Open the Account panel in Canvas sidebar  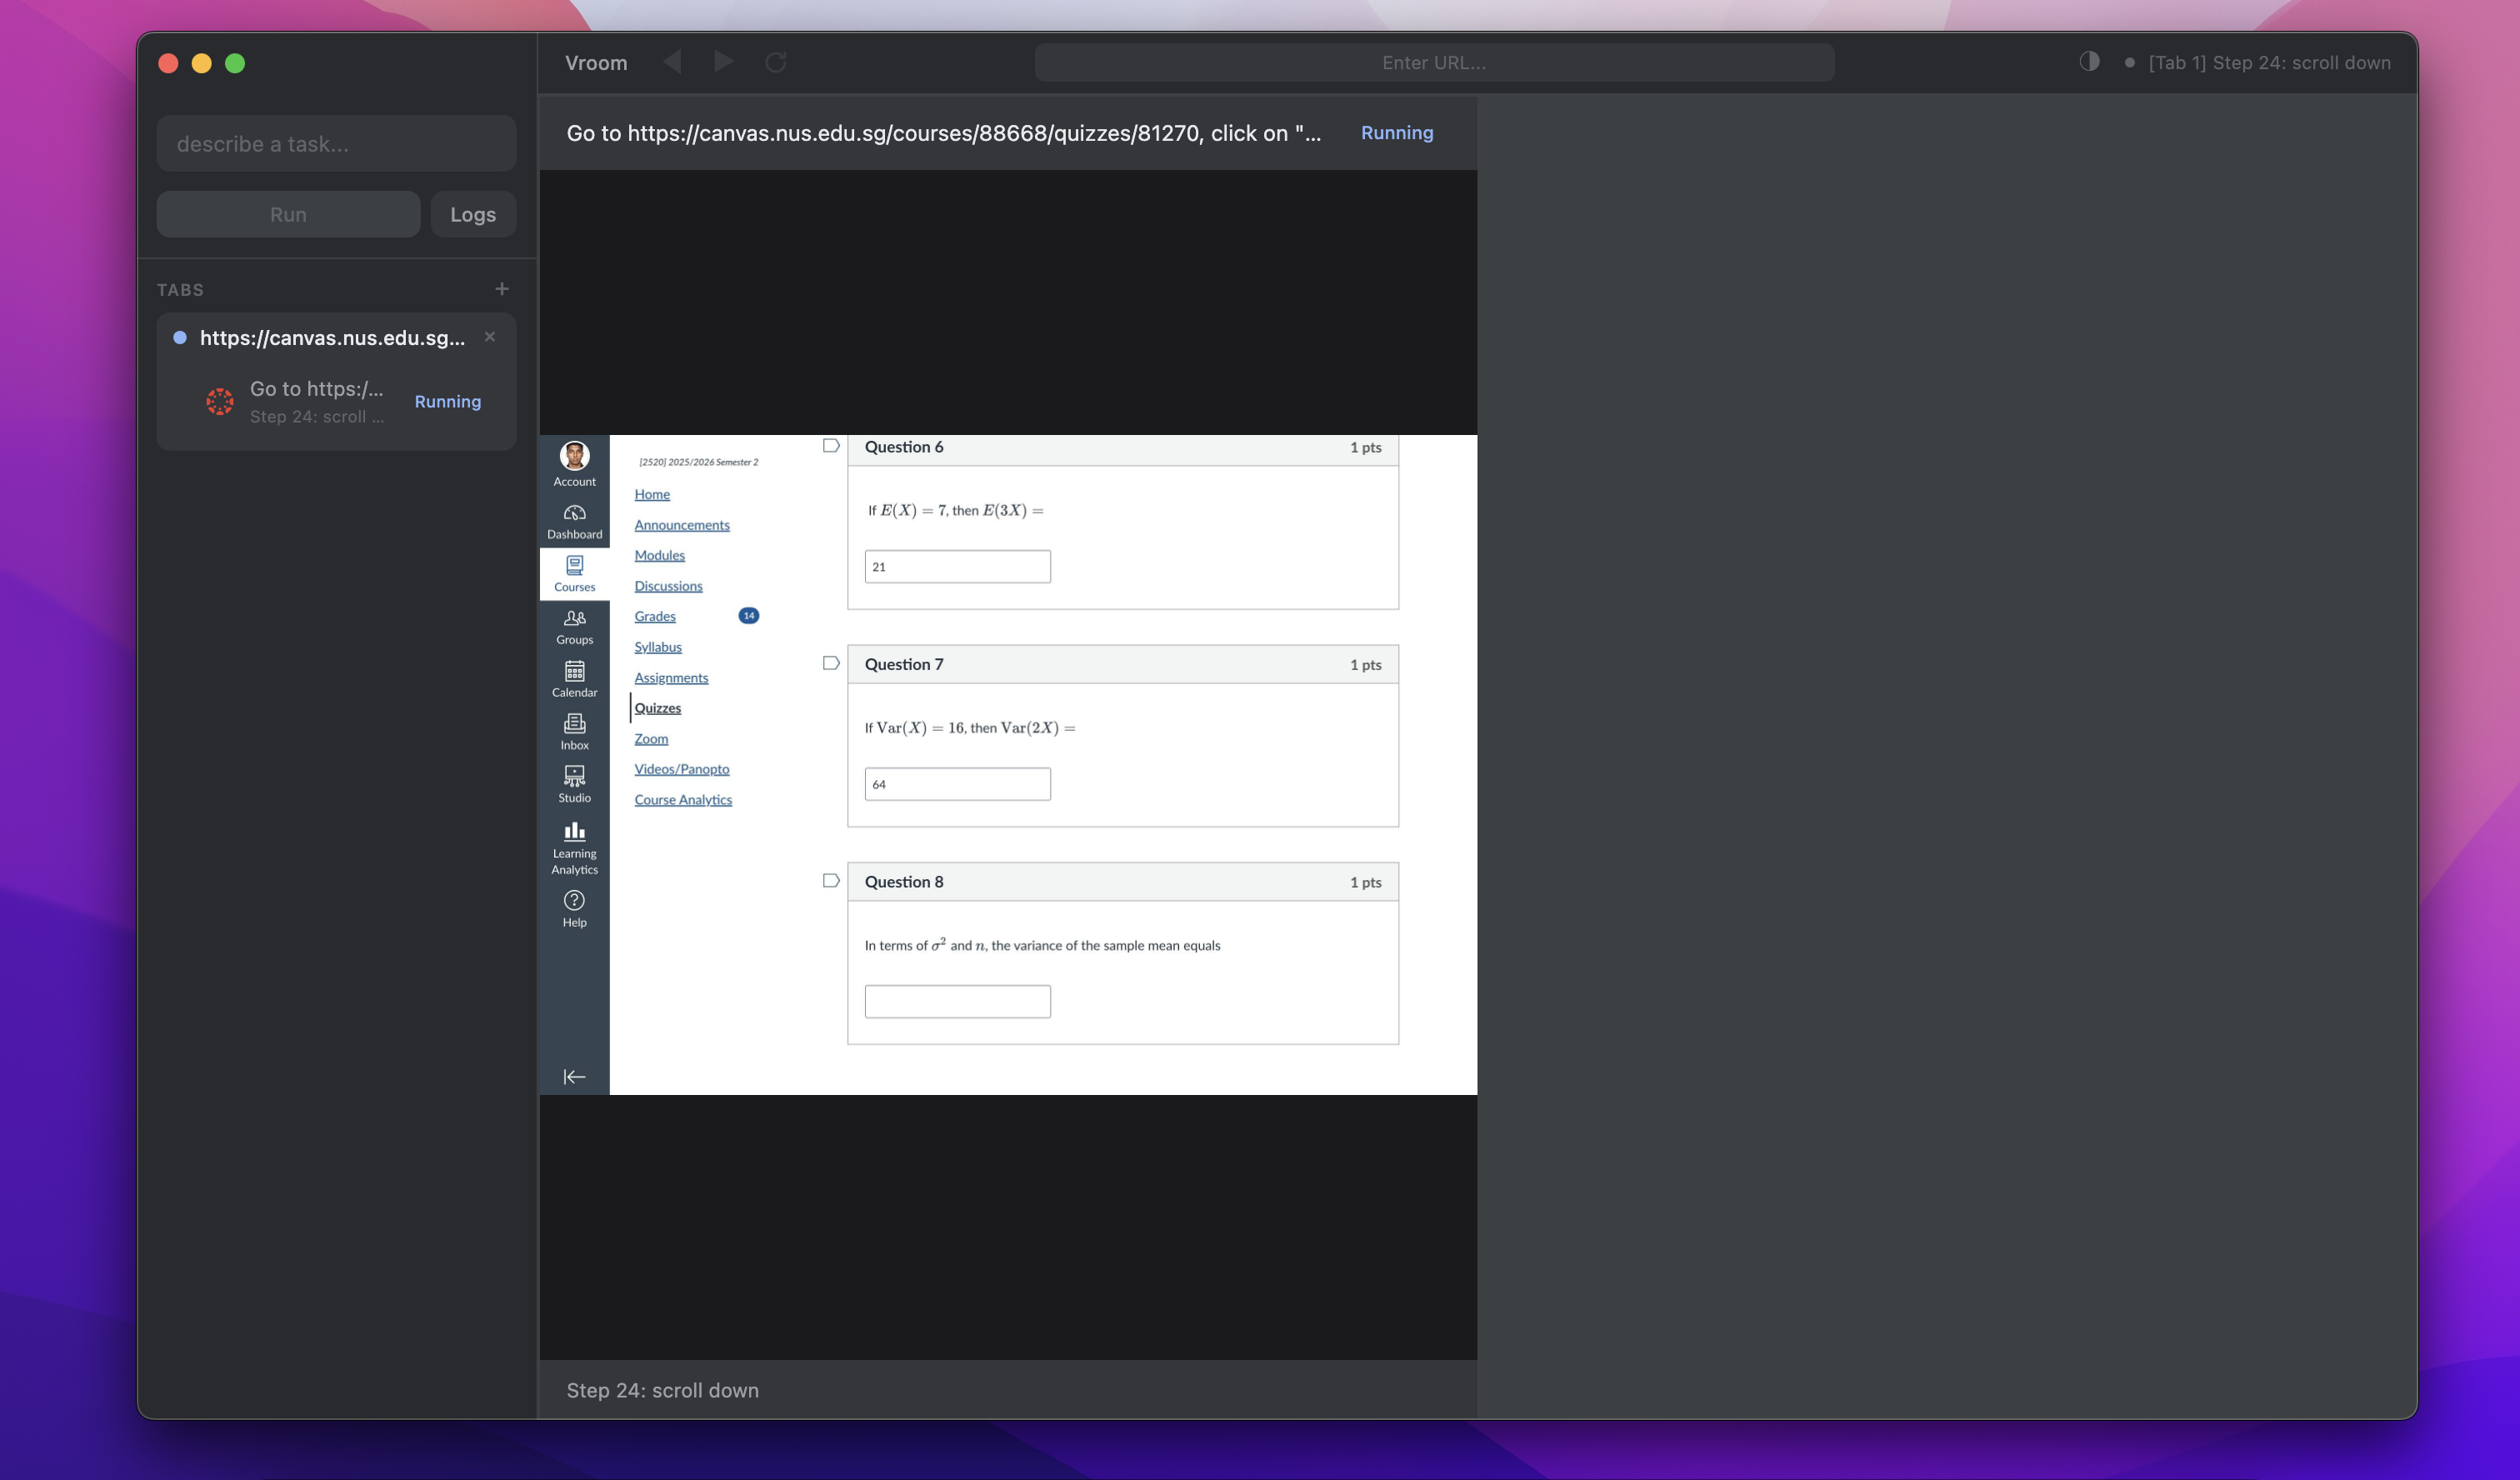[574, 463]
